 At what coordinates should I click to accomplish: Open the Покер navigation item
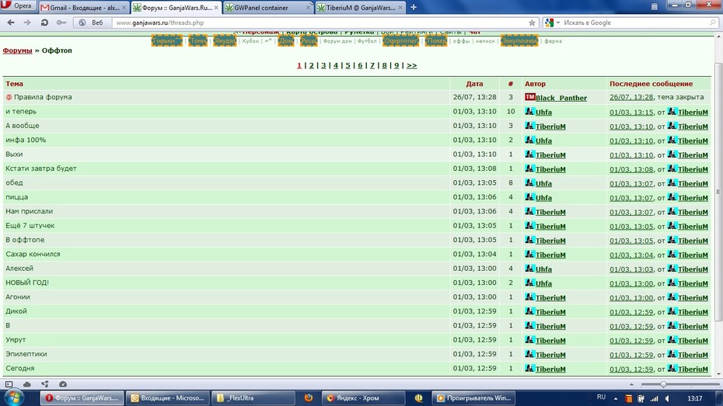(436, 40)
